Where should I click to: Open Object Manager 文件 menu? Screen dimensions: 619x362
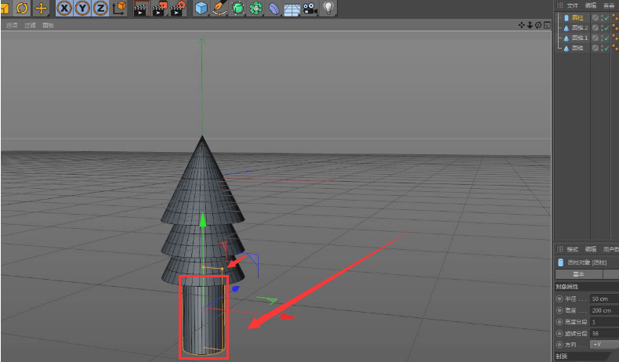point(573,5)
